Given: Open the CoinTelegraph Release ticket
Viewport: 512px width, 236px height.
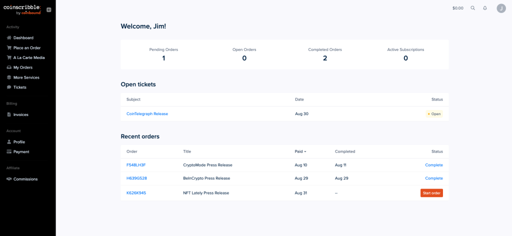Looking at the screenshot, I should [x=147, y=113].
